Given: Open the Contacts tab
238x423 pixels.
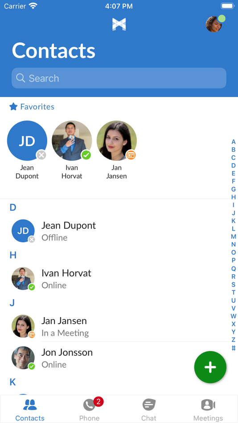Looking at the screenshot, I should (x=30, y=410).
